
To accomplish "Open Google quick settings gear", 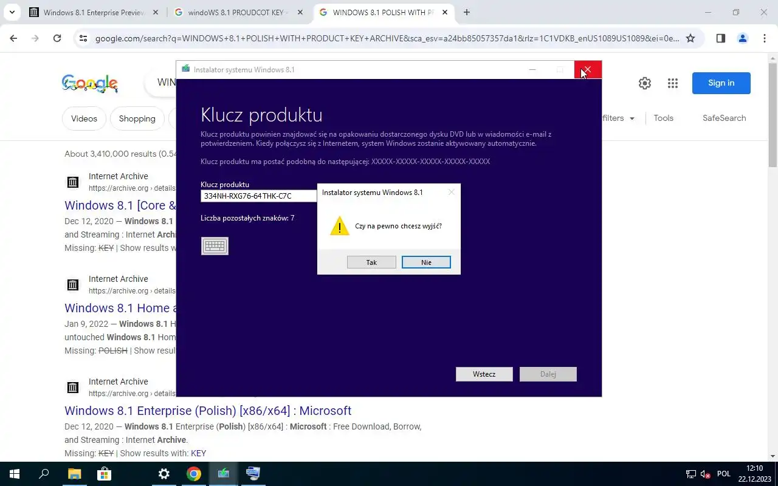I will pos(645,83).
